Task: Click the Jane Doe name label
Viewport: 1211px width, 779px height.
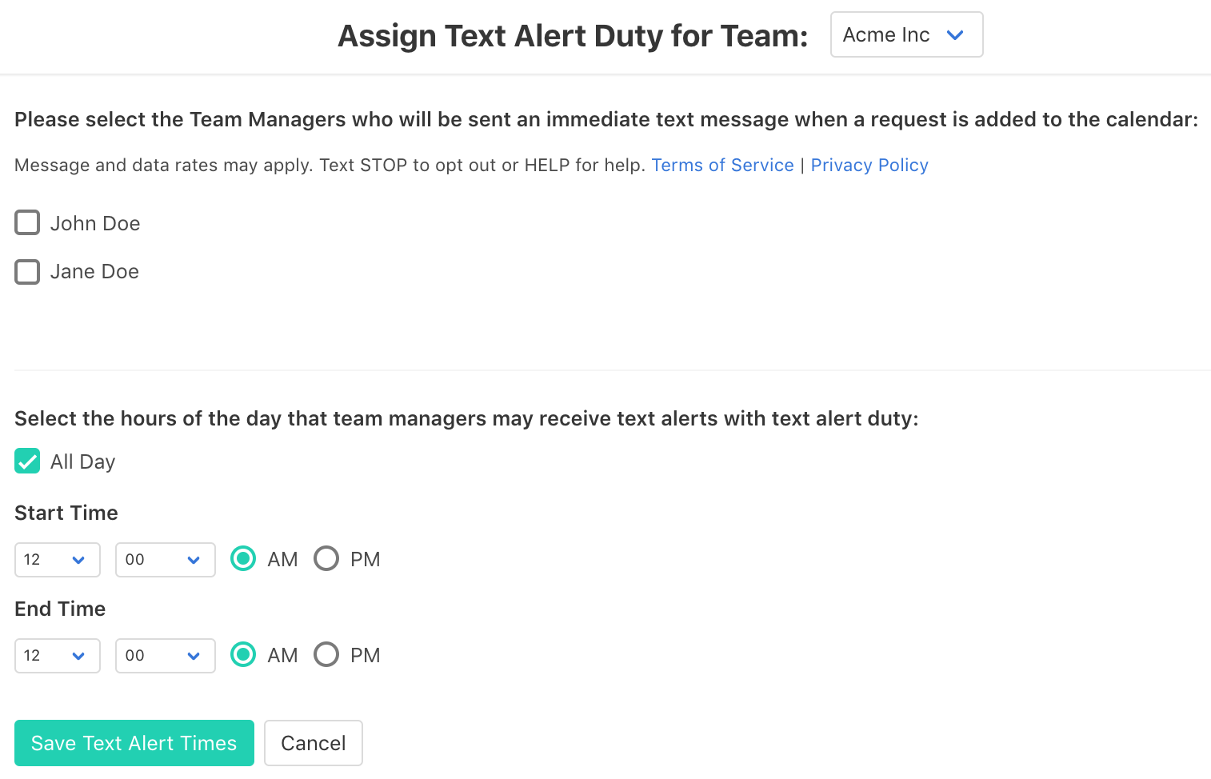Action: 94,272
